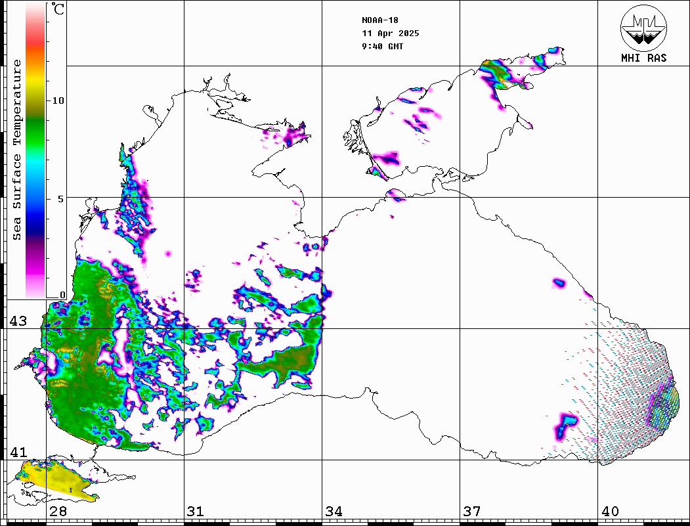Click the 'Sea Surface Temperature' vertical label
Viewport: 690px width, 526px height.
coord(17,150)
